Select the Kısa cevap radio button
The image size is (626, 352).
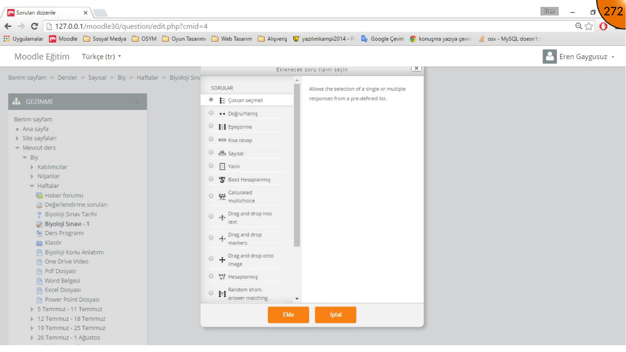pyautogui.click(x=211, y=139)
